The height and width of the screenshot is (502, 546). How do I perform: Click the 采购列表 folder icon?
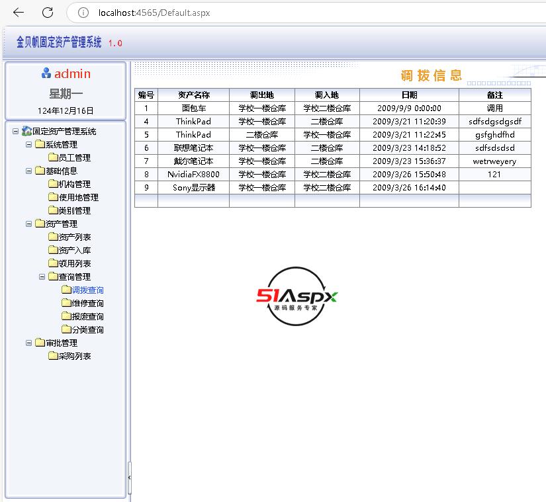pyautogui.click(x=53, y=356)
